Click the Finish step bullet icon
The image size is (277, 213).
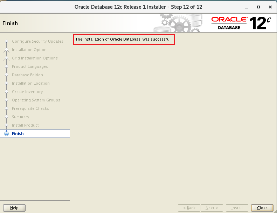[7, 134]
